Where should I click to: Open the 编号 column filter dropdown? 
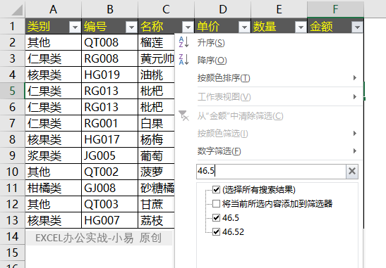tap(131, 27)
